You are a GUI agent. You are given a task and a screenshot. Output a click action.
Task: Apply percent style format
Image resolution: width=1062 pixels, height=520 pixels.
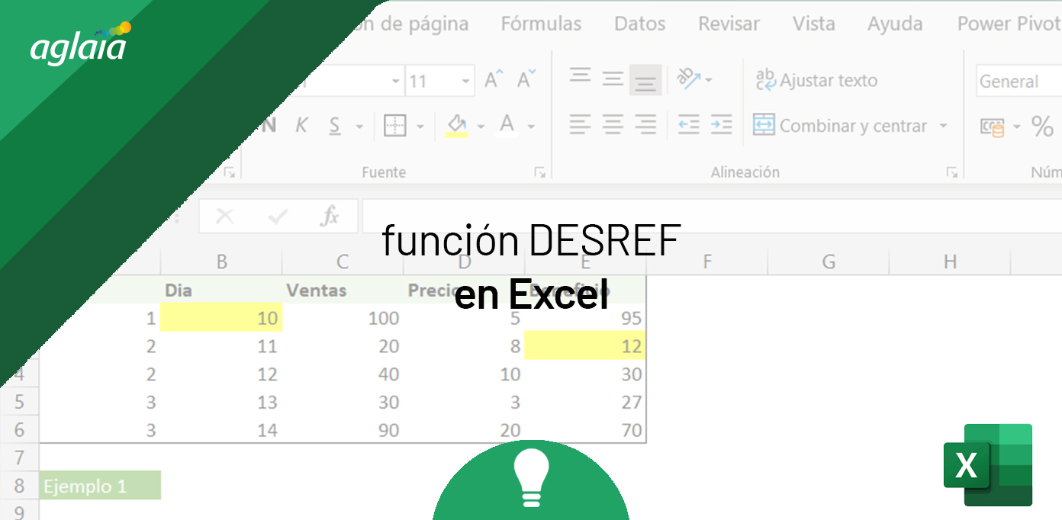click(1042, 126)
